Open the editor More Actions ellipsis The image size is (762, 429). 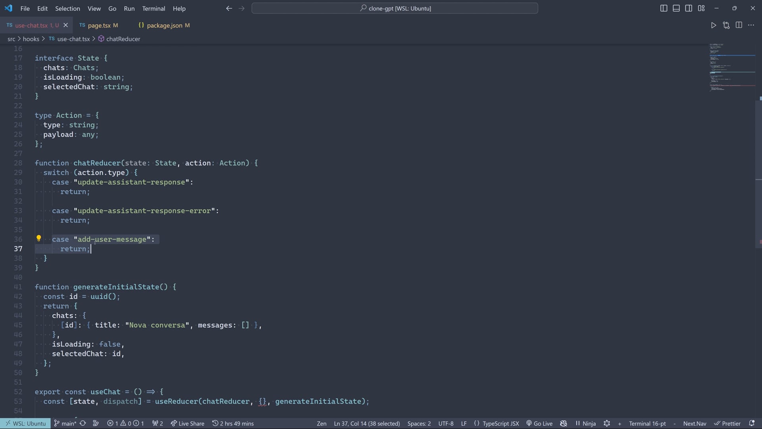click(751, 25)
